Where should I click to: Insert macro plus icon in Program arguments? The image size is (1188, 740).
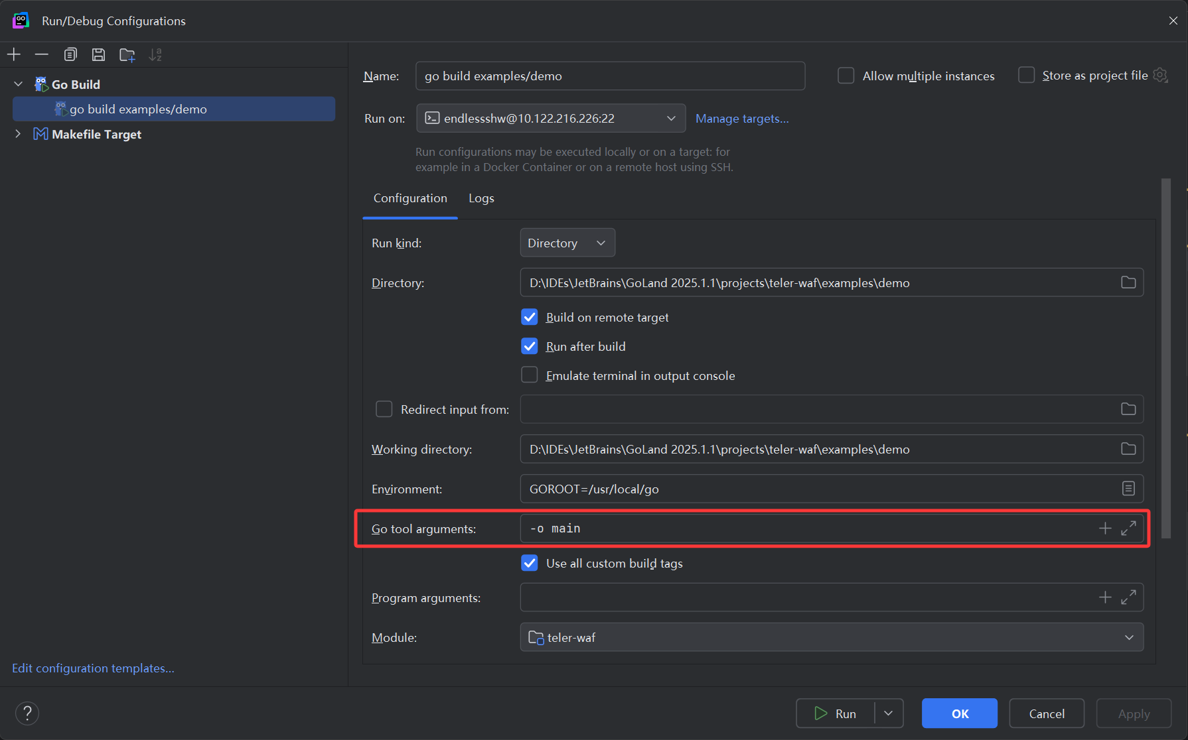[x=1105, y=597]
